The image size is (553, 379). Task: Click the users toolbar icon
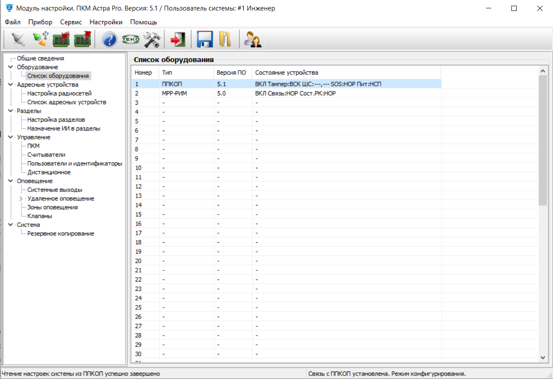252,40
